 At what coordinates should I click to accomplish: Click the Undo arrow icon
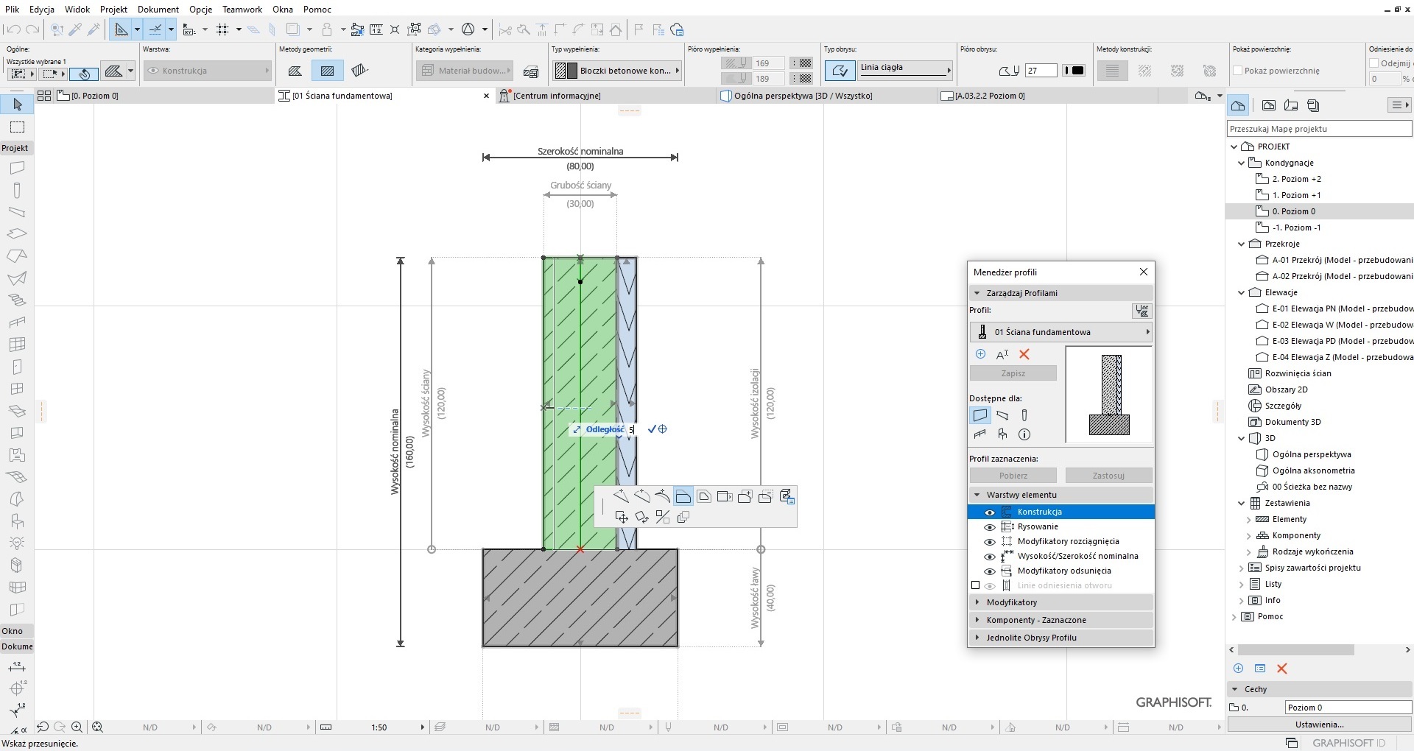pos(13,29)
